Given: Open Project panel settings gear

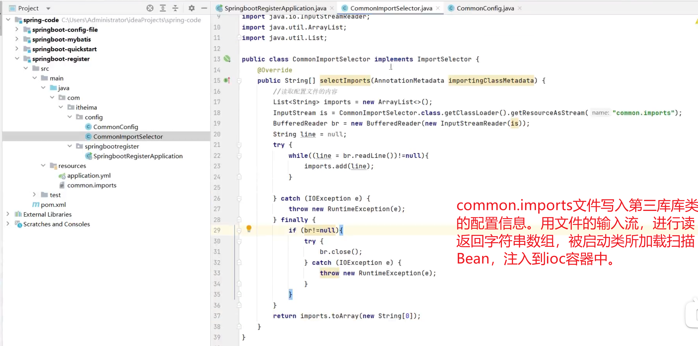Looking at the screenshot, I should (x=191, y=8).
